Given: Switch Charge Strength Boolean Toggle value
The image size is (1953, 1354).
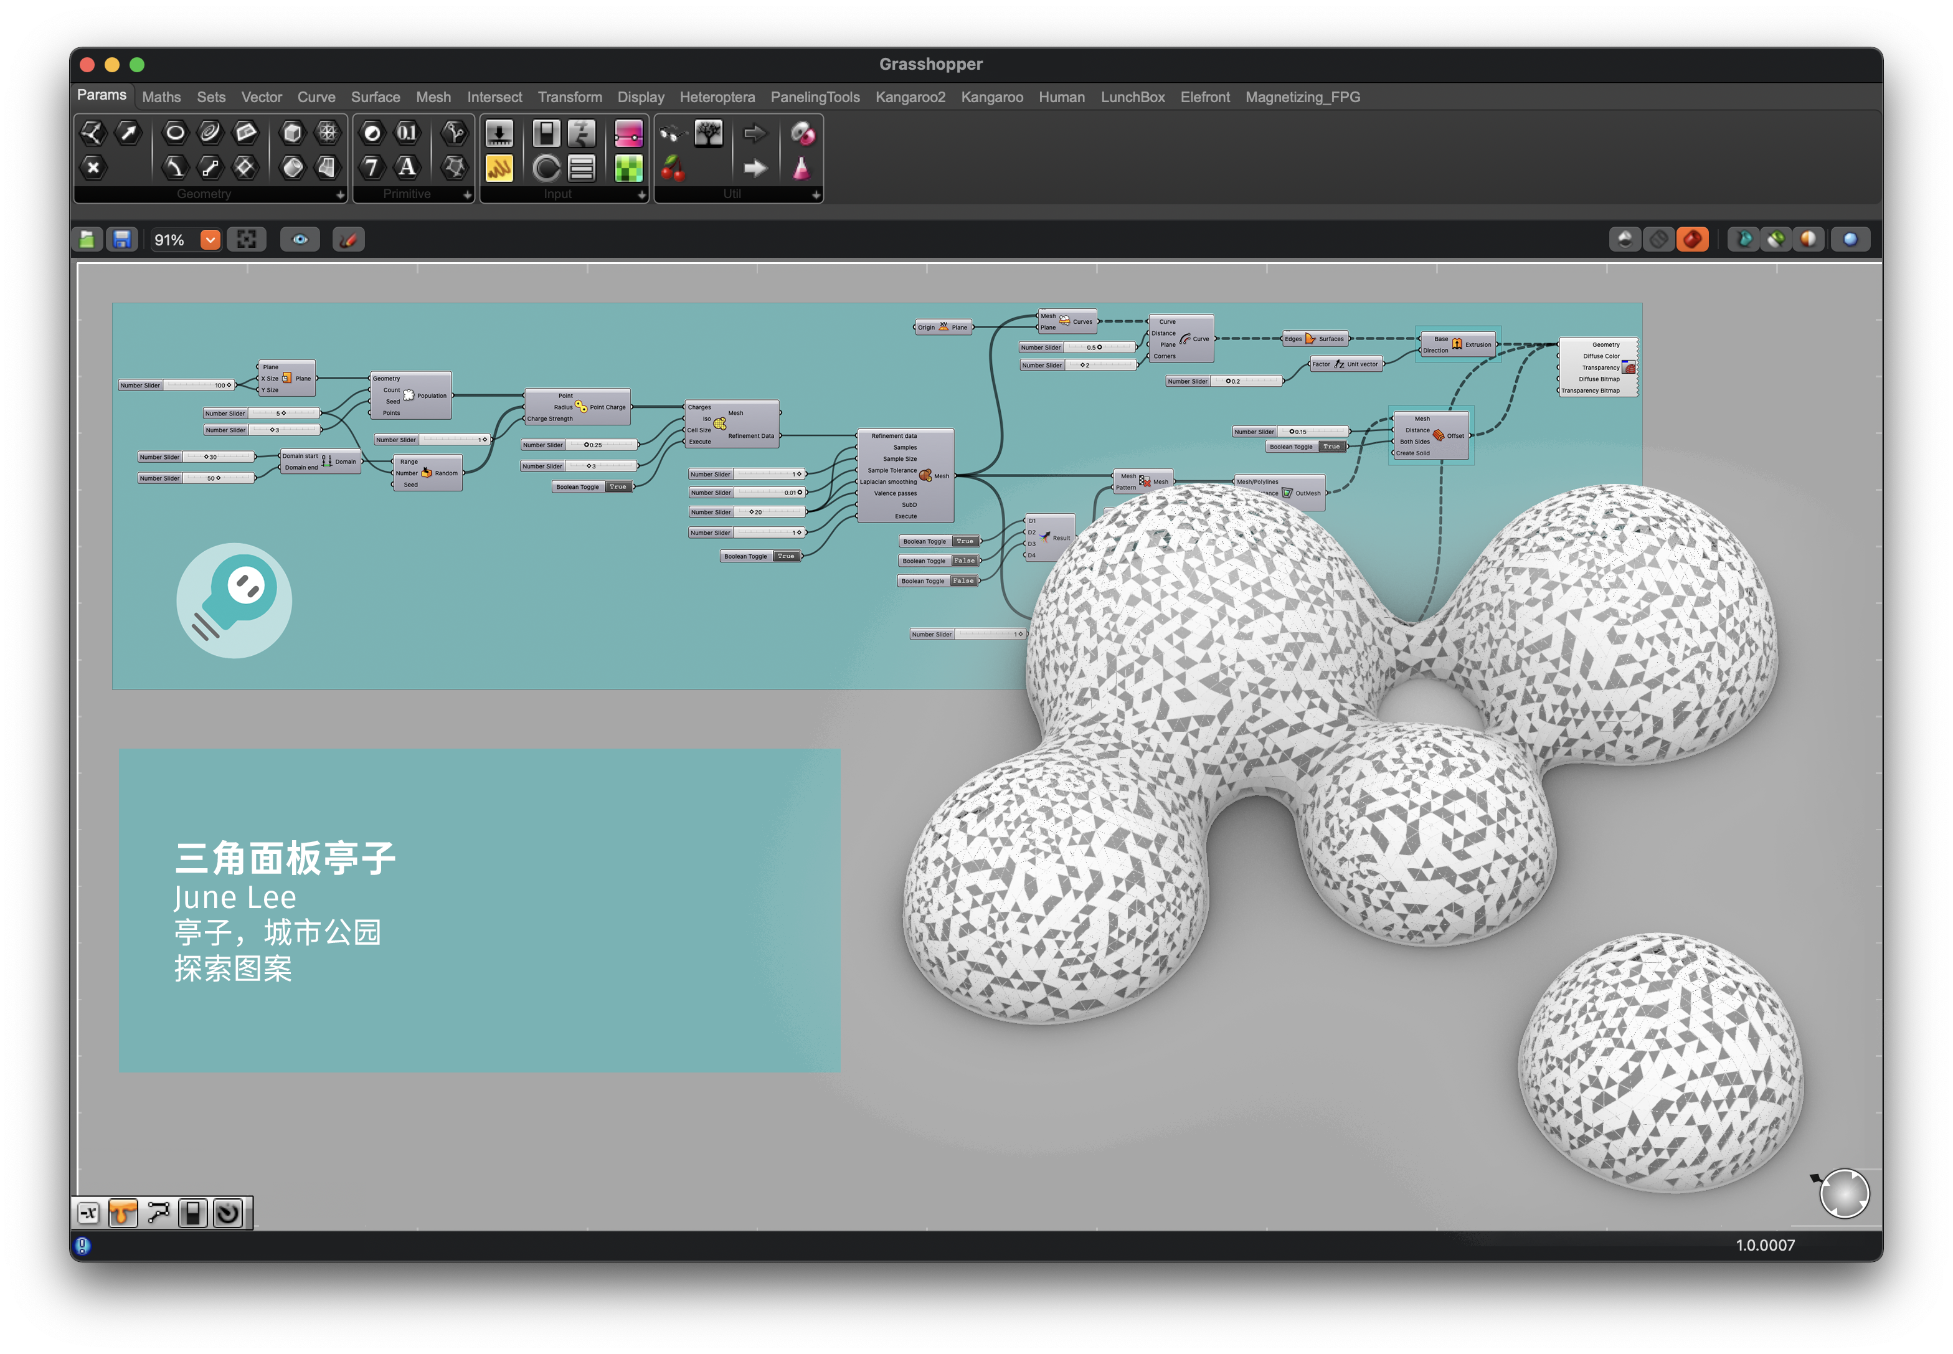Looking at the screenshot, I should point(618,487).
